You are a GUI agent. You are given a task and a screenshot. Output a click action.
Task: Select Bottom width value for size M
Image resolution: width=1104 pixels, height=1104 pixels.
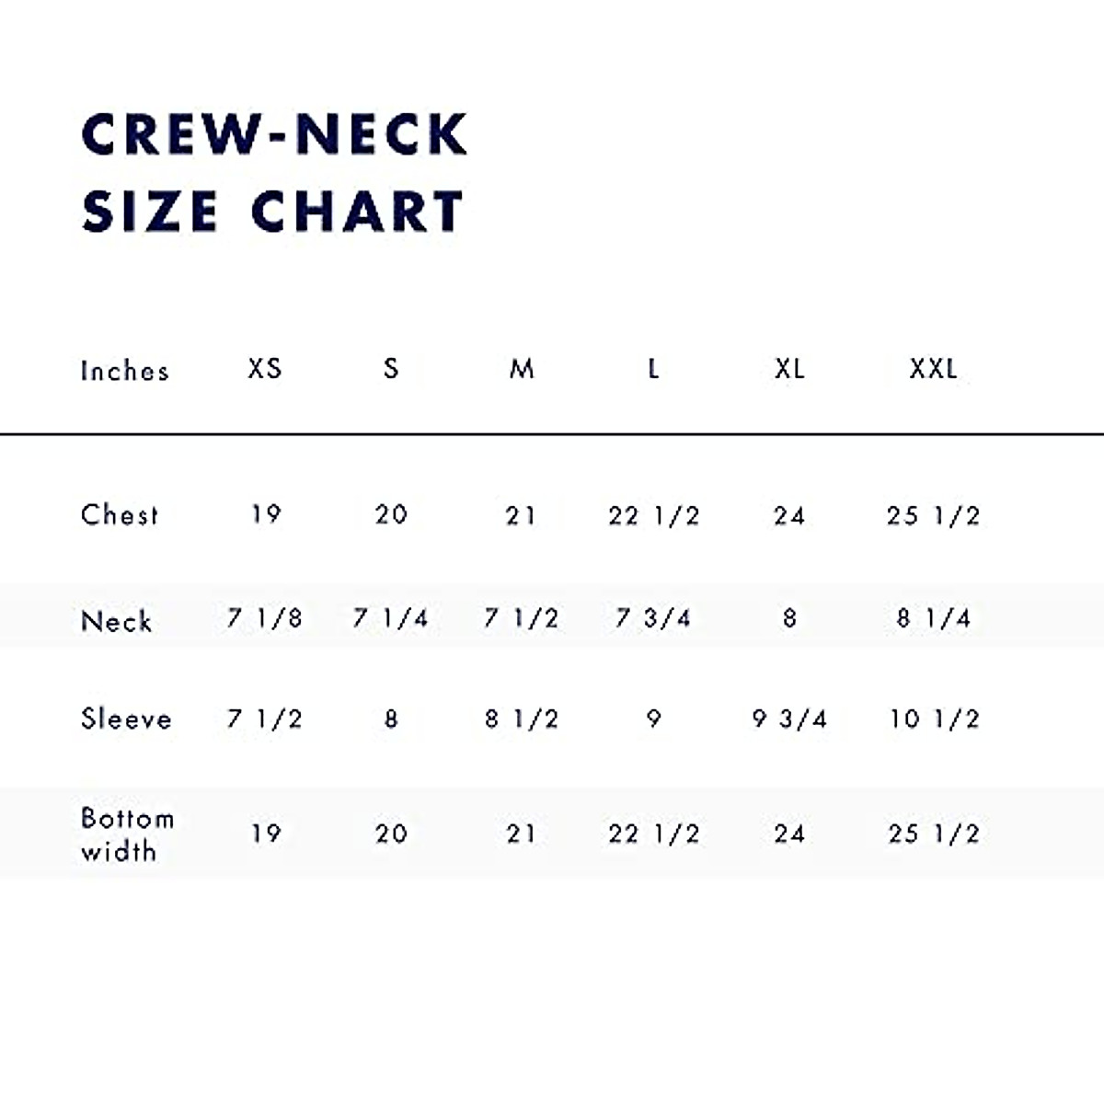pyautogui.click(x=521, y=834)
